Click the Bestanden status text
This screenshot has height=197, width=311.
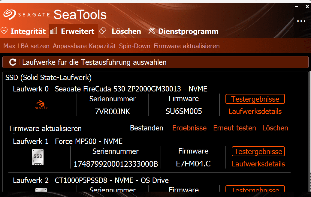point(146,128)
